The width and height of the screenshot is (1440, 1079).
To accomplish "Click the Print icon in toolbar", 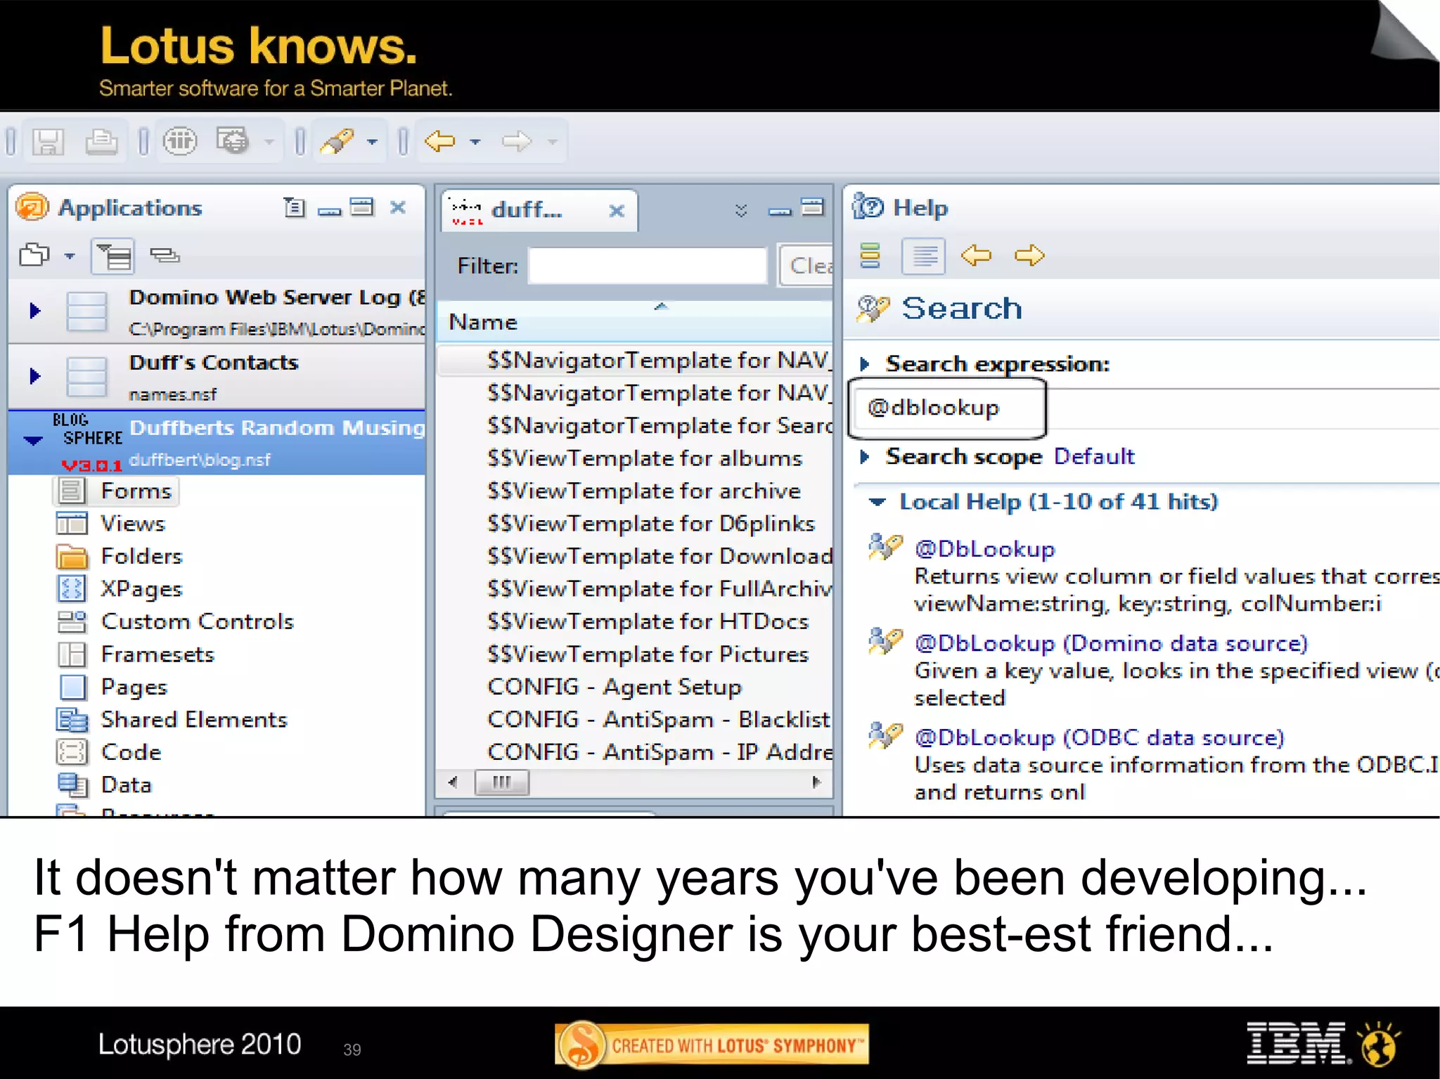I will click(x=101, y=142).
